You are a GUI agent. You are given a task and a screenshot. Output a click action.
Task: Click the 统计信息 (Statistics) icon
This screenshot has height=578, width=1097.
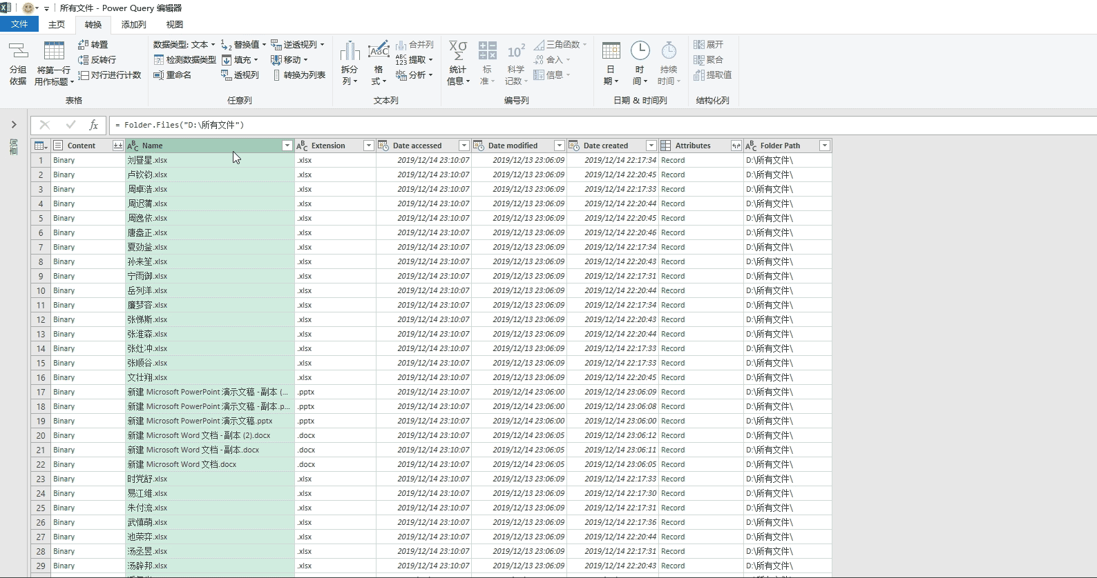(458, 51)
